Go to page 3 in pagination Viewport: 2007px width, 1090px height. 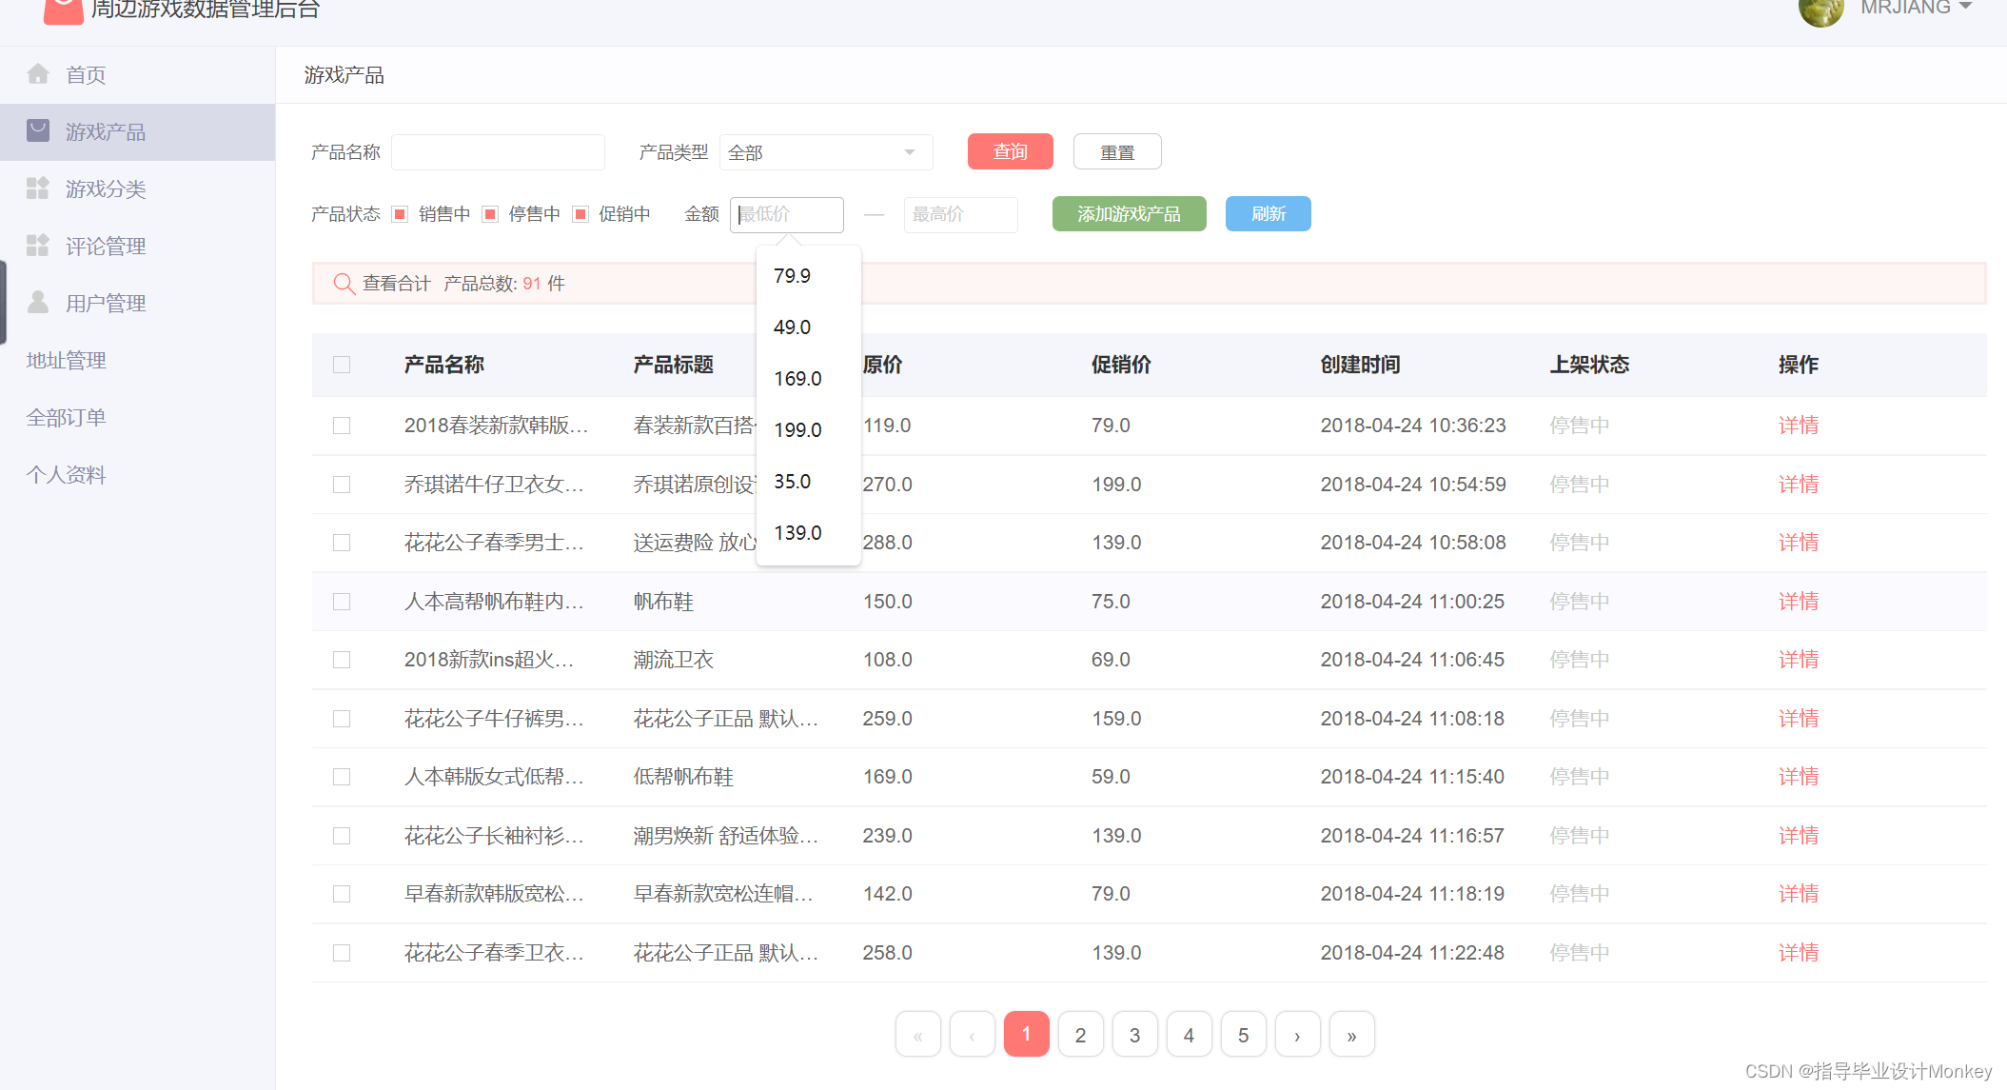(x=1134, y=1034)
